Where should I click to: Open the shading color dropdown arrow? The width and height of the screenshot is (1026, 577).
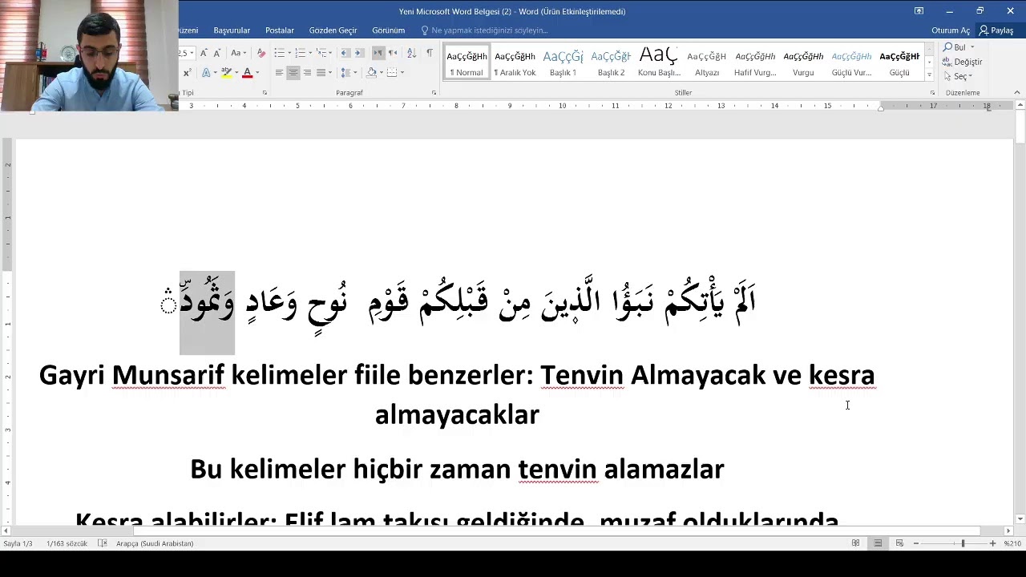pos(380,73)
